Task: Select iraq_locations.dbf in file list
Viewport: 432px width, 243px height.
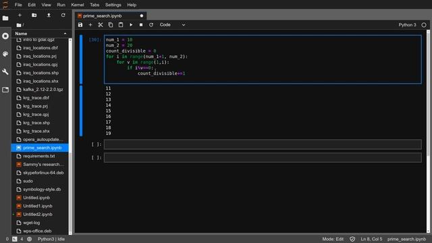Action: [40, 48]
